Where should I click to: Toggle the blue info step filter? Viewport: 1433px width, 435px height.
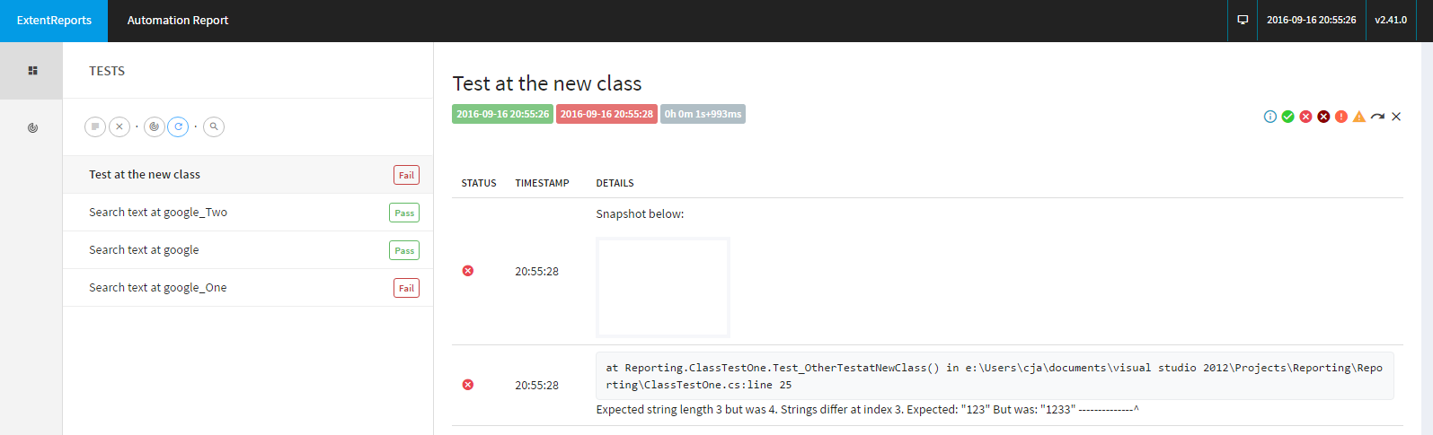click(x=1270, y=117)
